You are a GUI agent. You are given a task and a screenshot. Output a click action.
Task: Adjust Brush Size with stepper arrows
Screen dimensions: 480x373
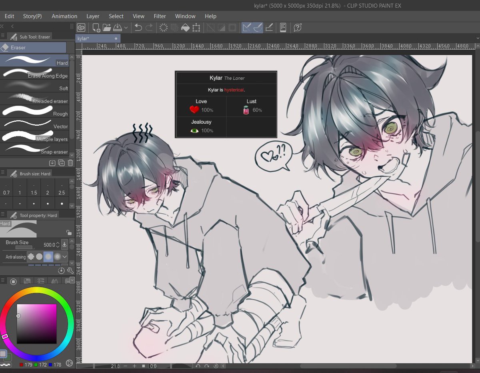58,245
